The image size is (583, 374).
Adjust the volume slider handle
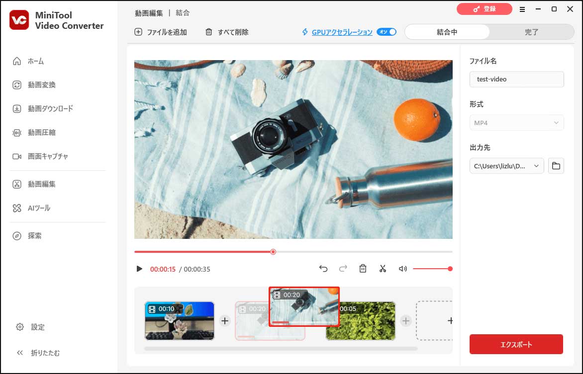(x=450, y=269)
